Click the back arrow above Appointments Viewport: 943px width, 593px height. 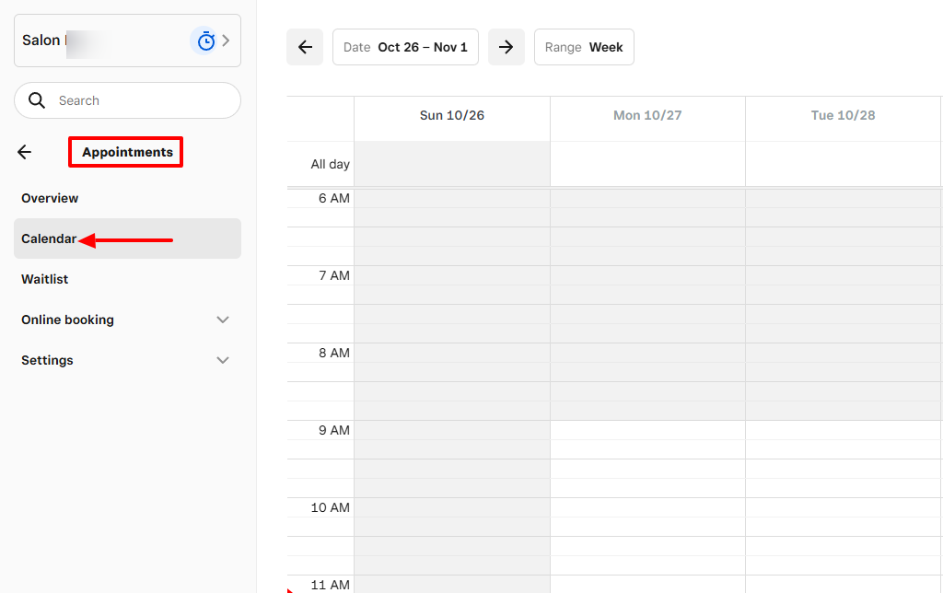24,152
